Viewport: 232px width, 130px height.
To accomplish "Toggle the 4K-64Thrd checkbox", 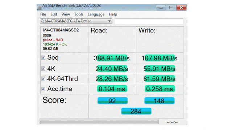I will pos(43,79).
